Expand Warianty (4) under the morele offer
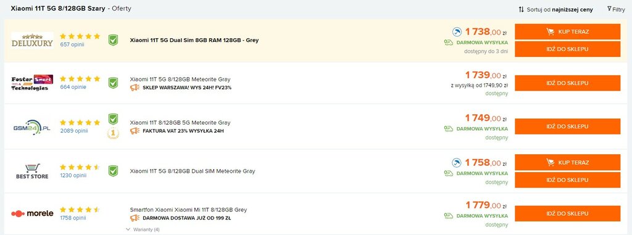This screenshot has width=632, height=235. pos(143,229)
